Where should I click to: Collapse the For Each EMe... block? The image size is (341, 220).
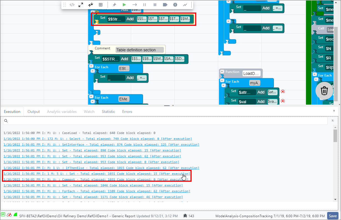(x=91, y=97)
